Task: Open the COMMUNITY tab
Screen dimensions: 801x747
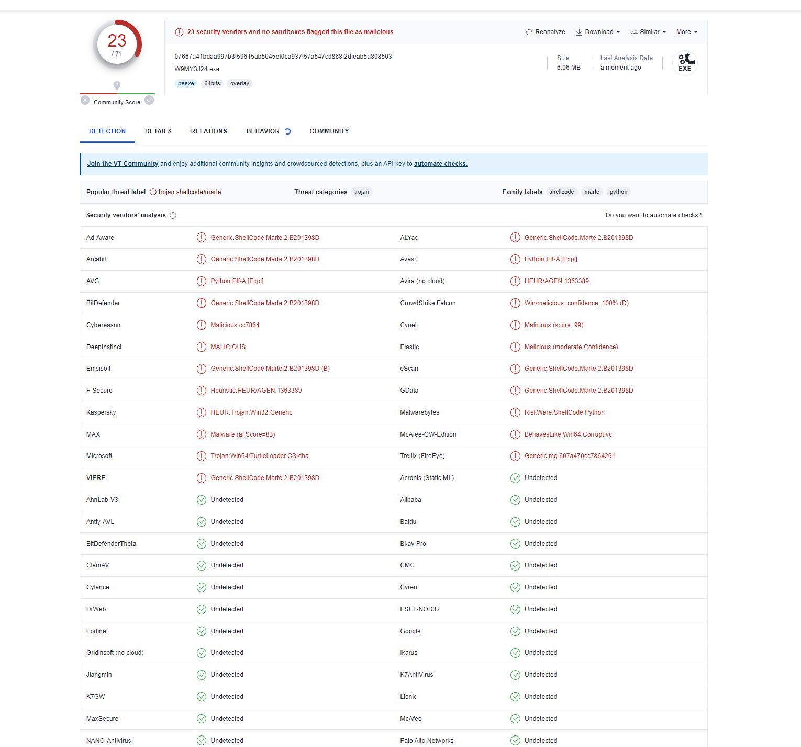Action: click(329, 131)
